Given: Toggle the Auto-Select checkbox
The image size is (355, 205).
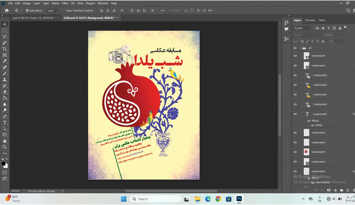Looking at the screenshot, I should pyautogui.click(x=27, y=10).
